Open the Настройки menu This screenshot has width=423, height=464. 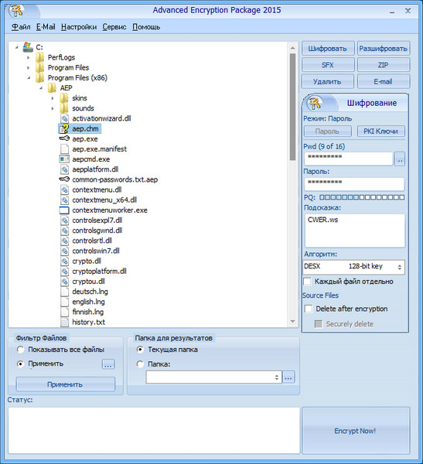coord(79,27)
